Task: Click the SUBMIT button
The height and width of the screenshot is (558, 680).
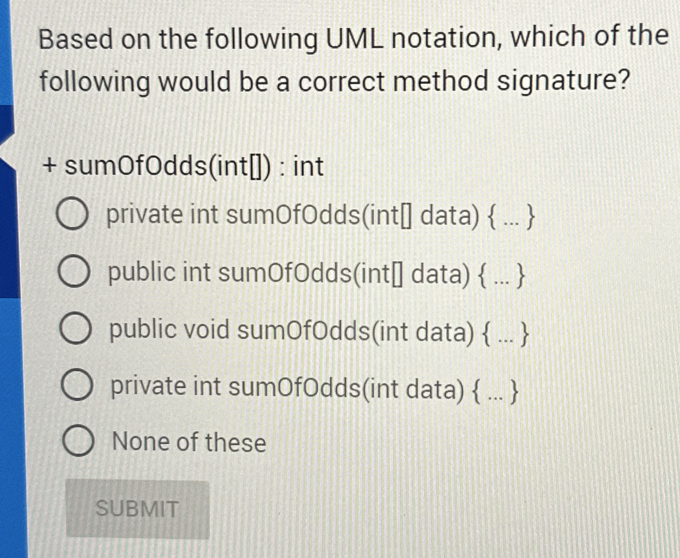Action: click(x=137, y=509)
